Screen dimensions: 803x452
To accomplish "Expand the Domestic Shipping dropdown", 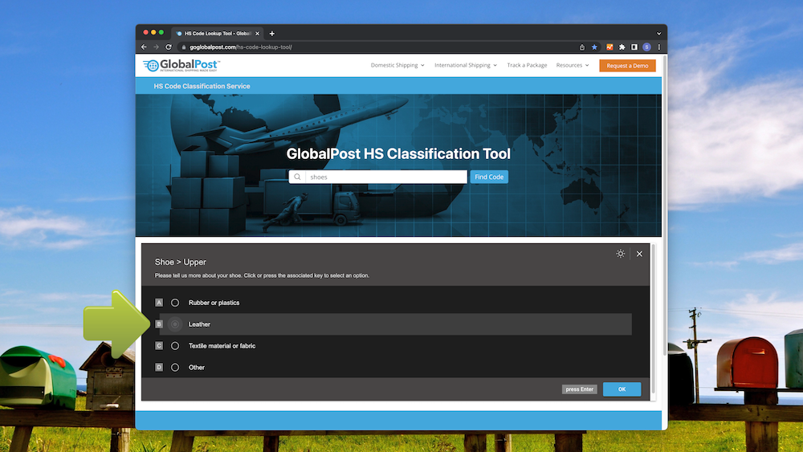I will tap(397, 66).
